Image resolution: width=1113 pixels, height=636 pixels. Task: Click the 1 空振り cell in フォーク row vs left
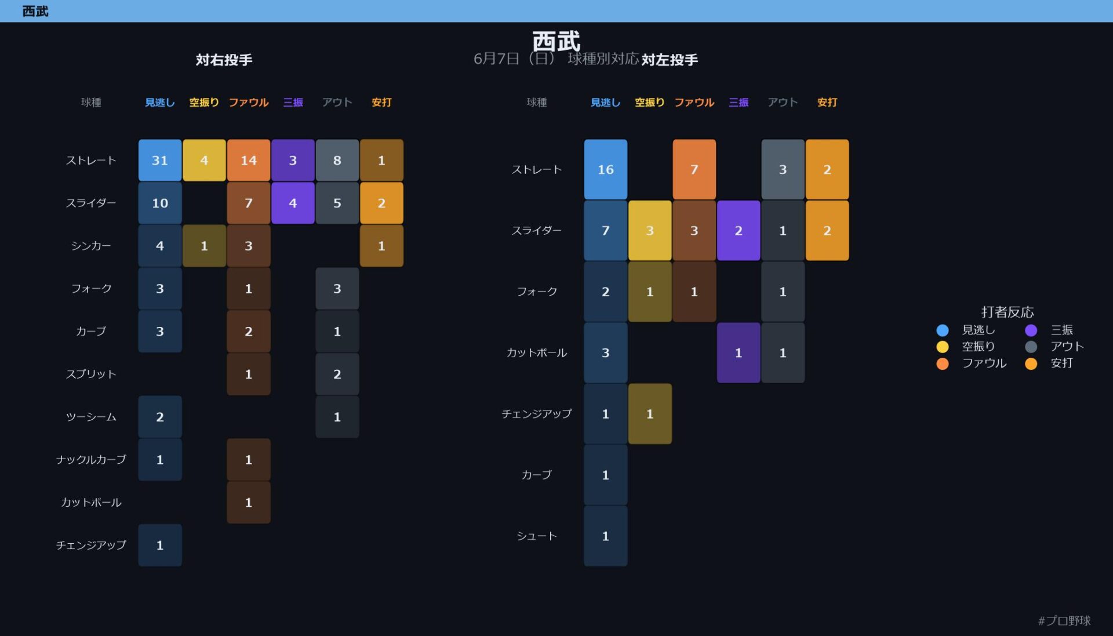pyautogui.click(x=650, y=292)
